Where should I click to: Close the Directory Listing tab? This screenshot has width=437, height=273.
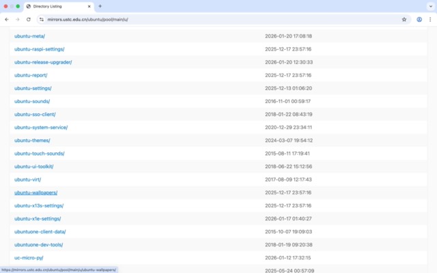[89, 6]
